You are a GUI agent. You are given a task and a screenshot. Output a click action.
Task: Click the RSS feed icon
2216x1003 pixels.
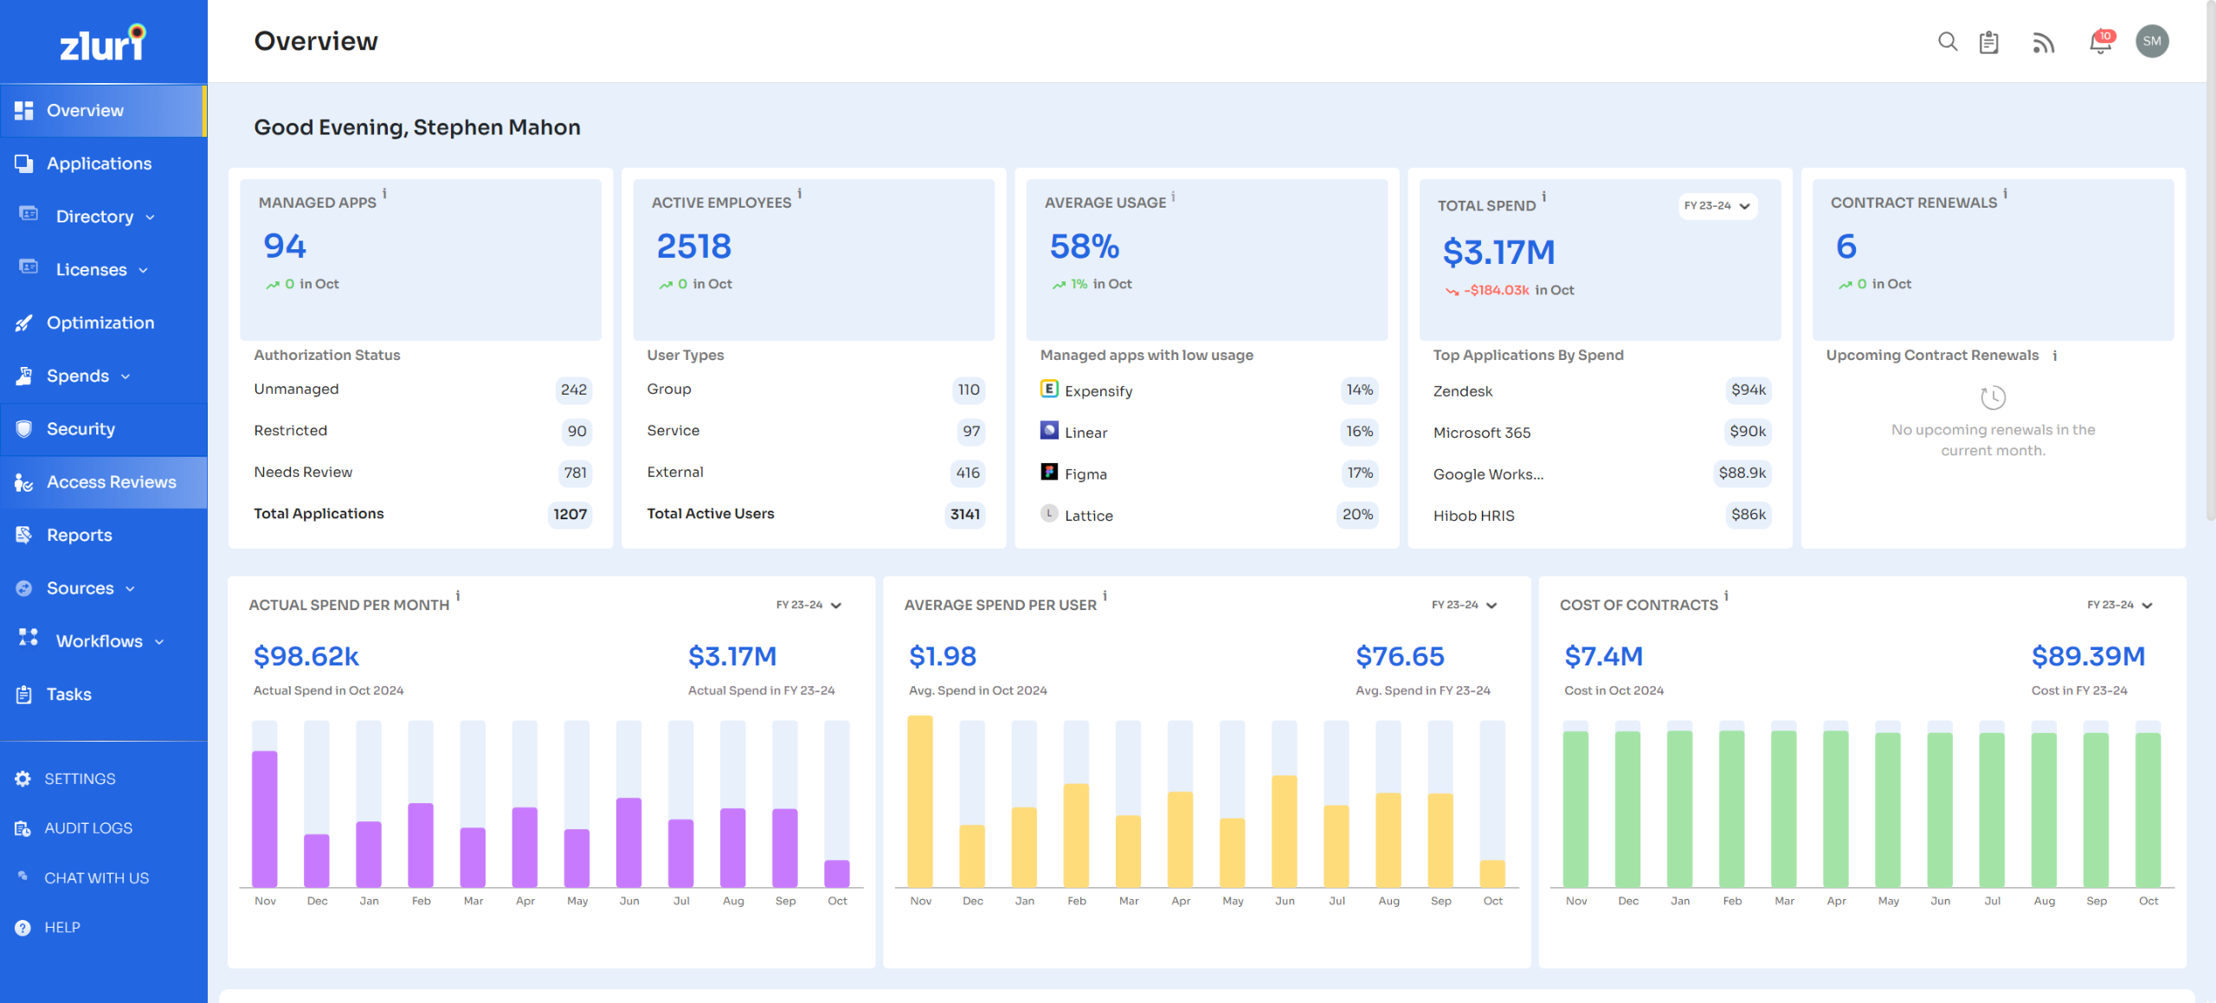pyautogui.click(x=2043, y=42)
